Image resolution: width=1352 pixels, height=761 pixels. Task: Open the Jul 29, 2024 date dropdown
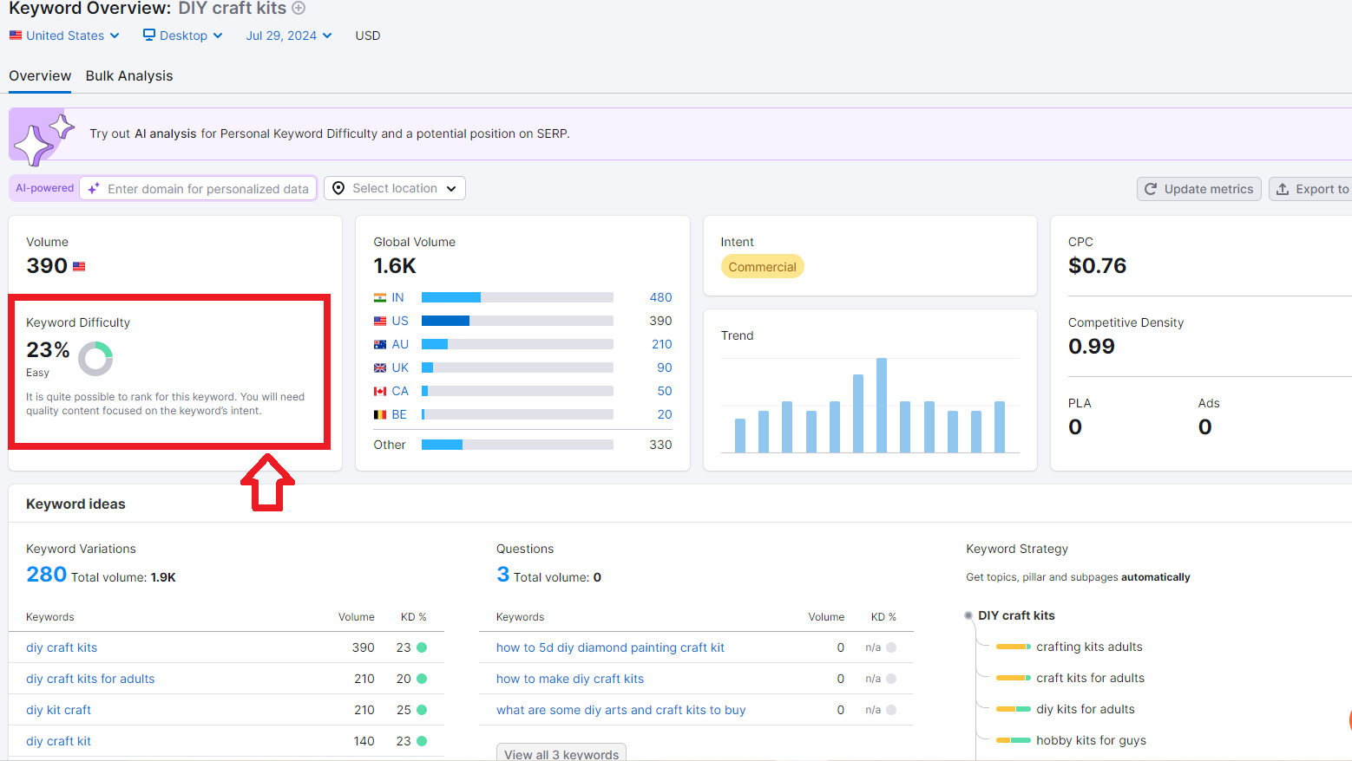(x=288, y=36)
